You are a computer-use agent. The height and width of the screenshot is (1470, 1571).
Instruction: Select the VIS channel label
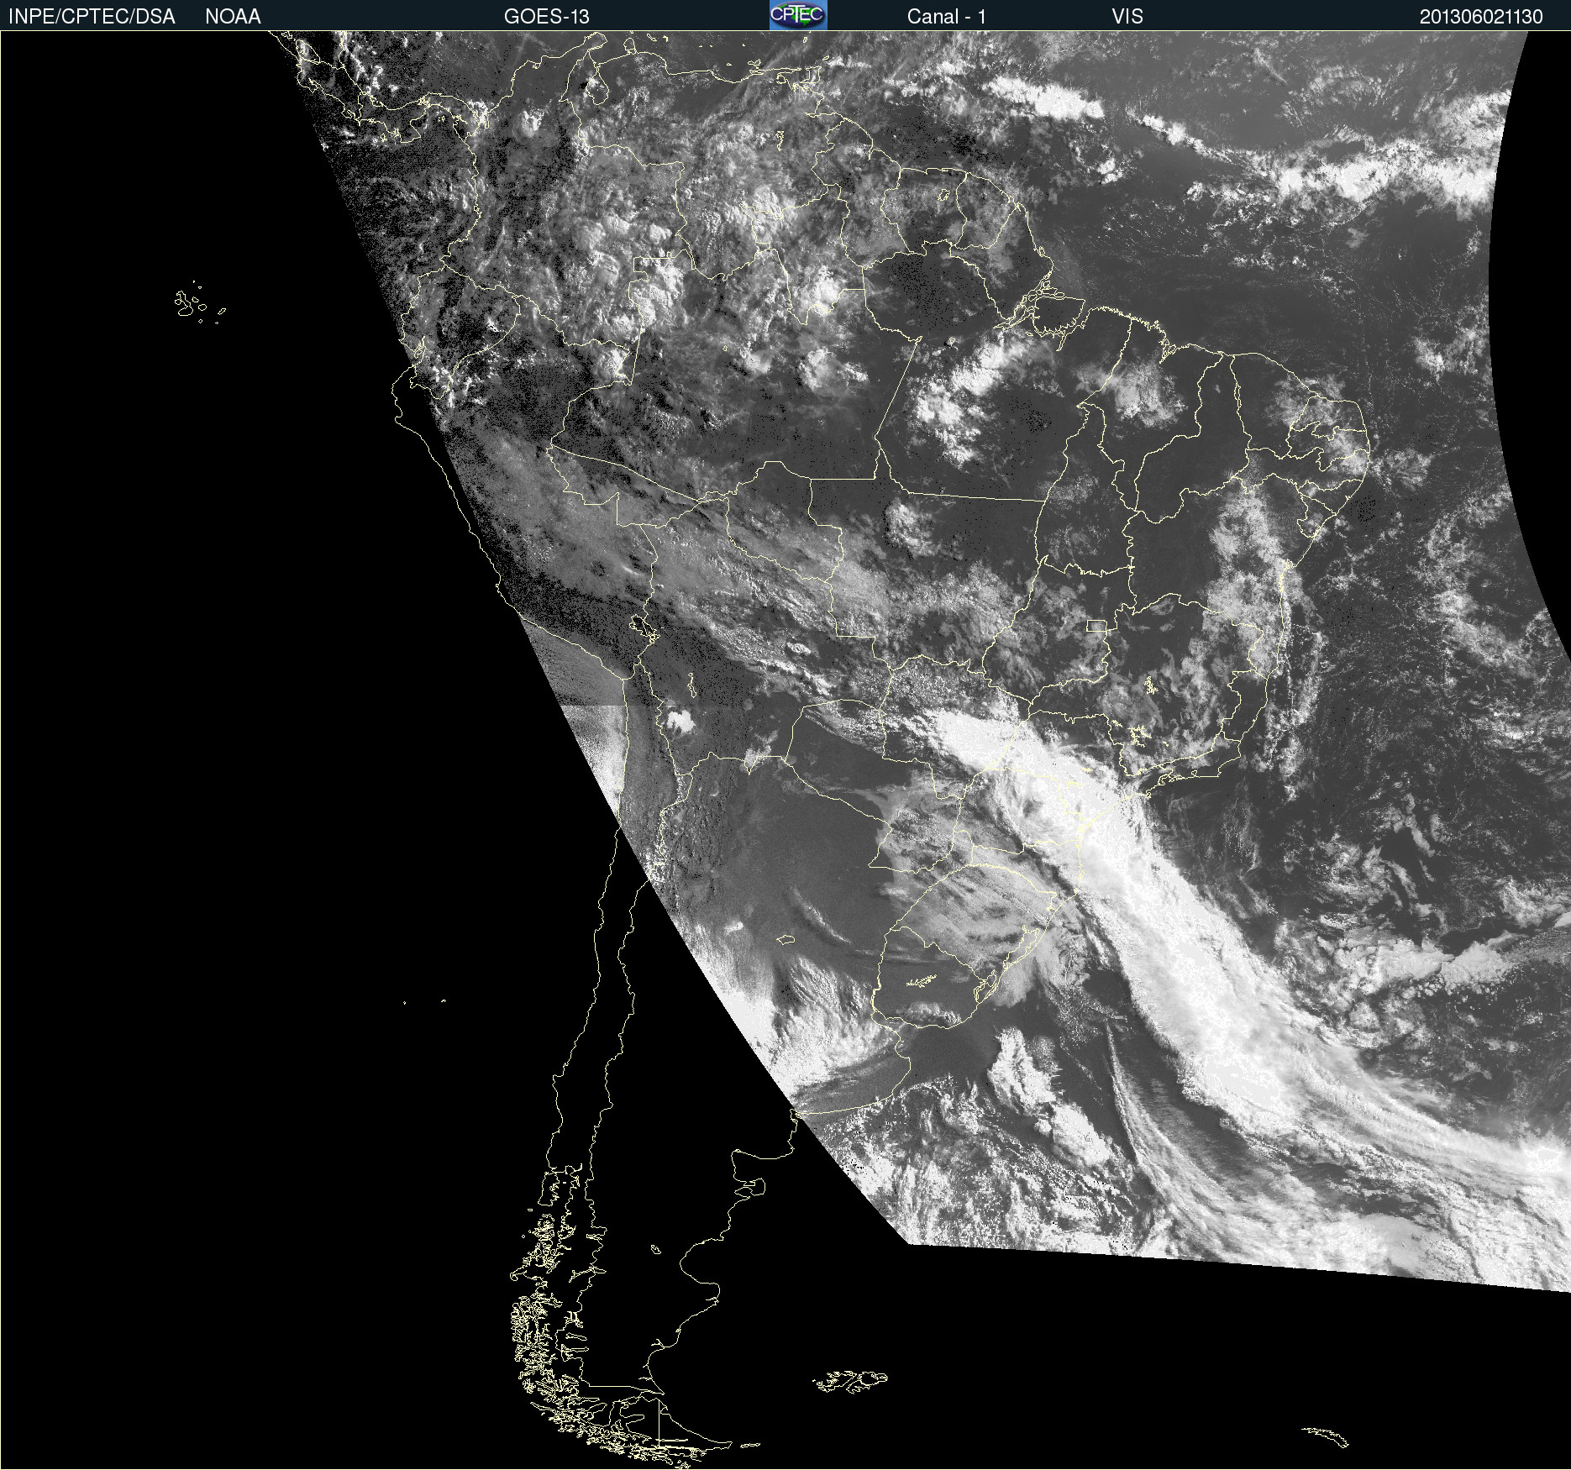click(x=1127, y=17)
